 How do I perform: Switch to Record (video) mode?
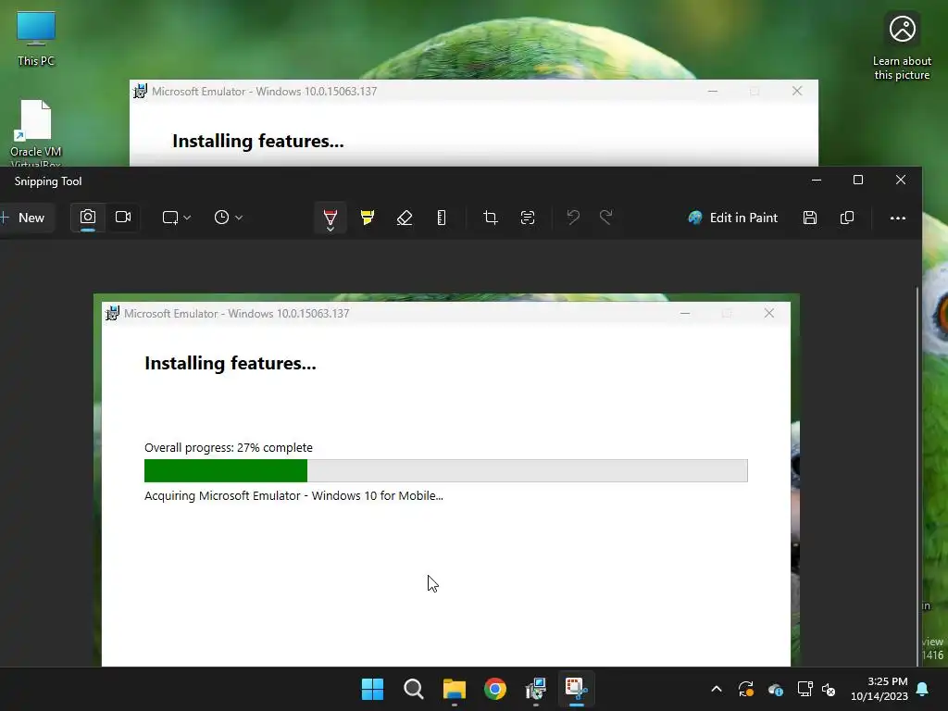123,218
